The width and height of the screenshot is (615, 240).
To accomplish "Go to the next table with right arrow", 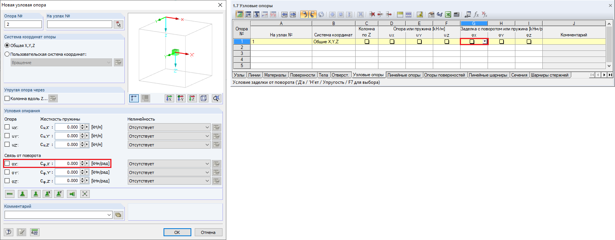I will (293, 14).
